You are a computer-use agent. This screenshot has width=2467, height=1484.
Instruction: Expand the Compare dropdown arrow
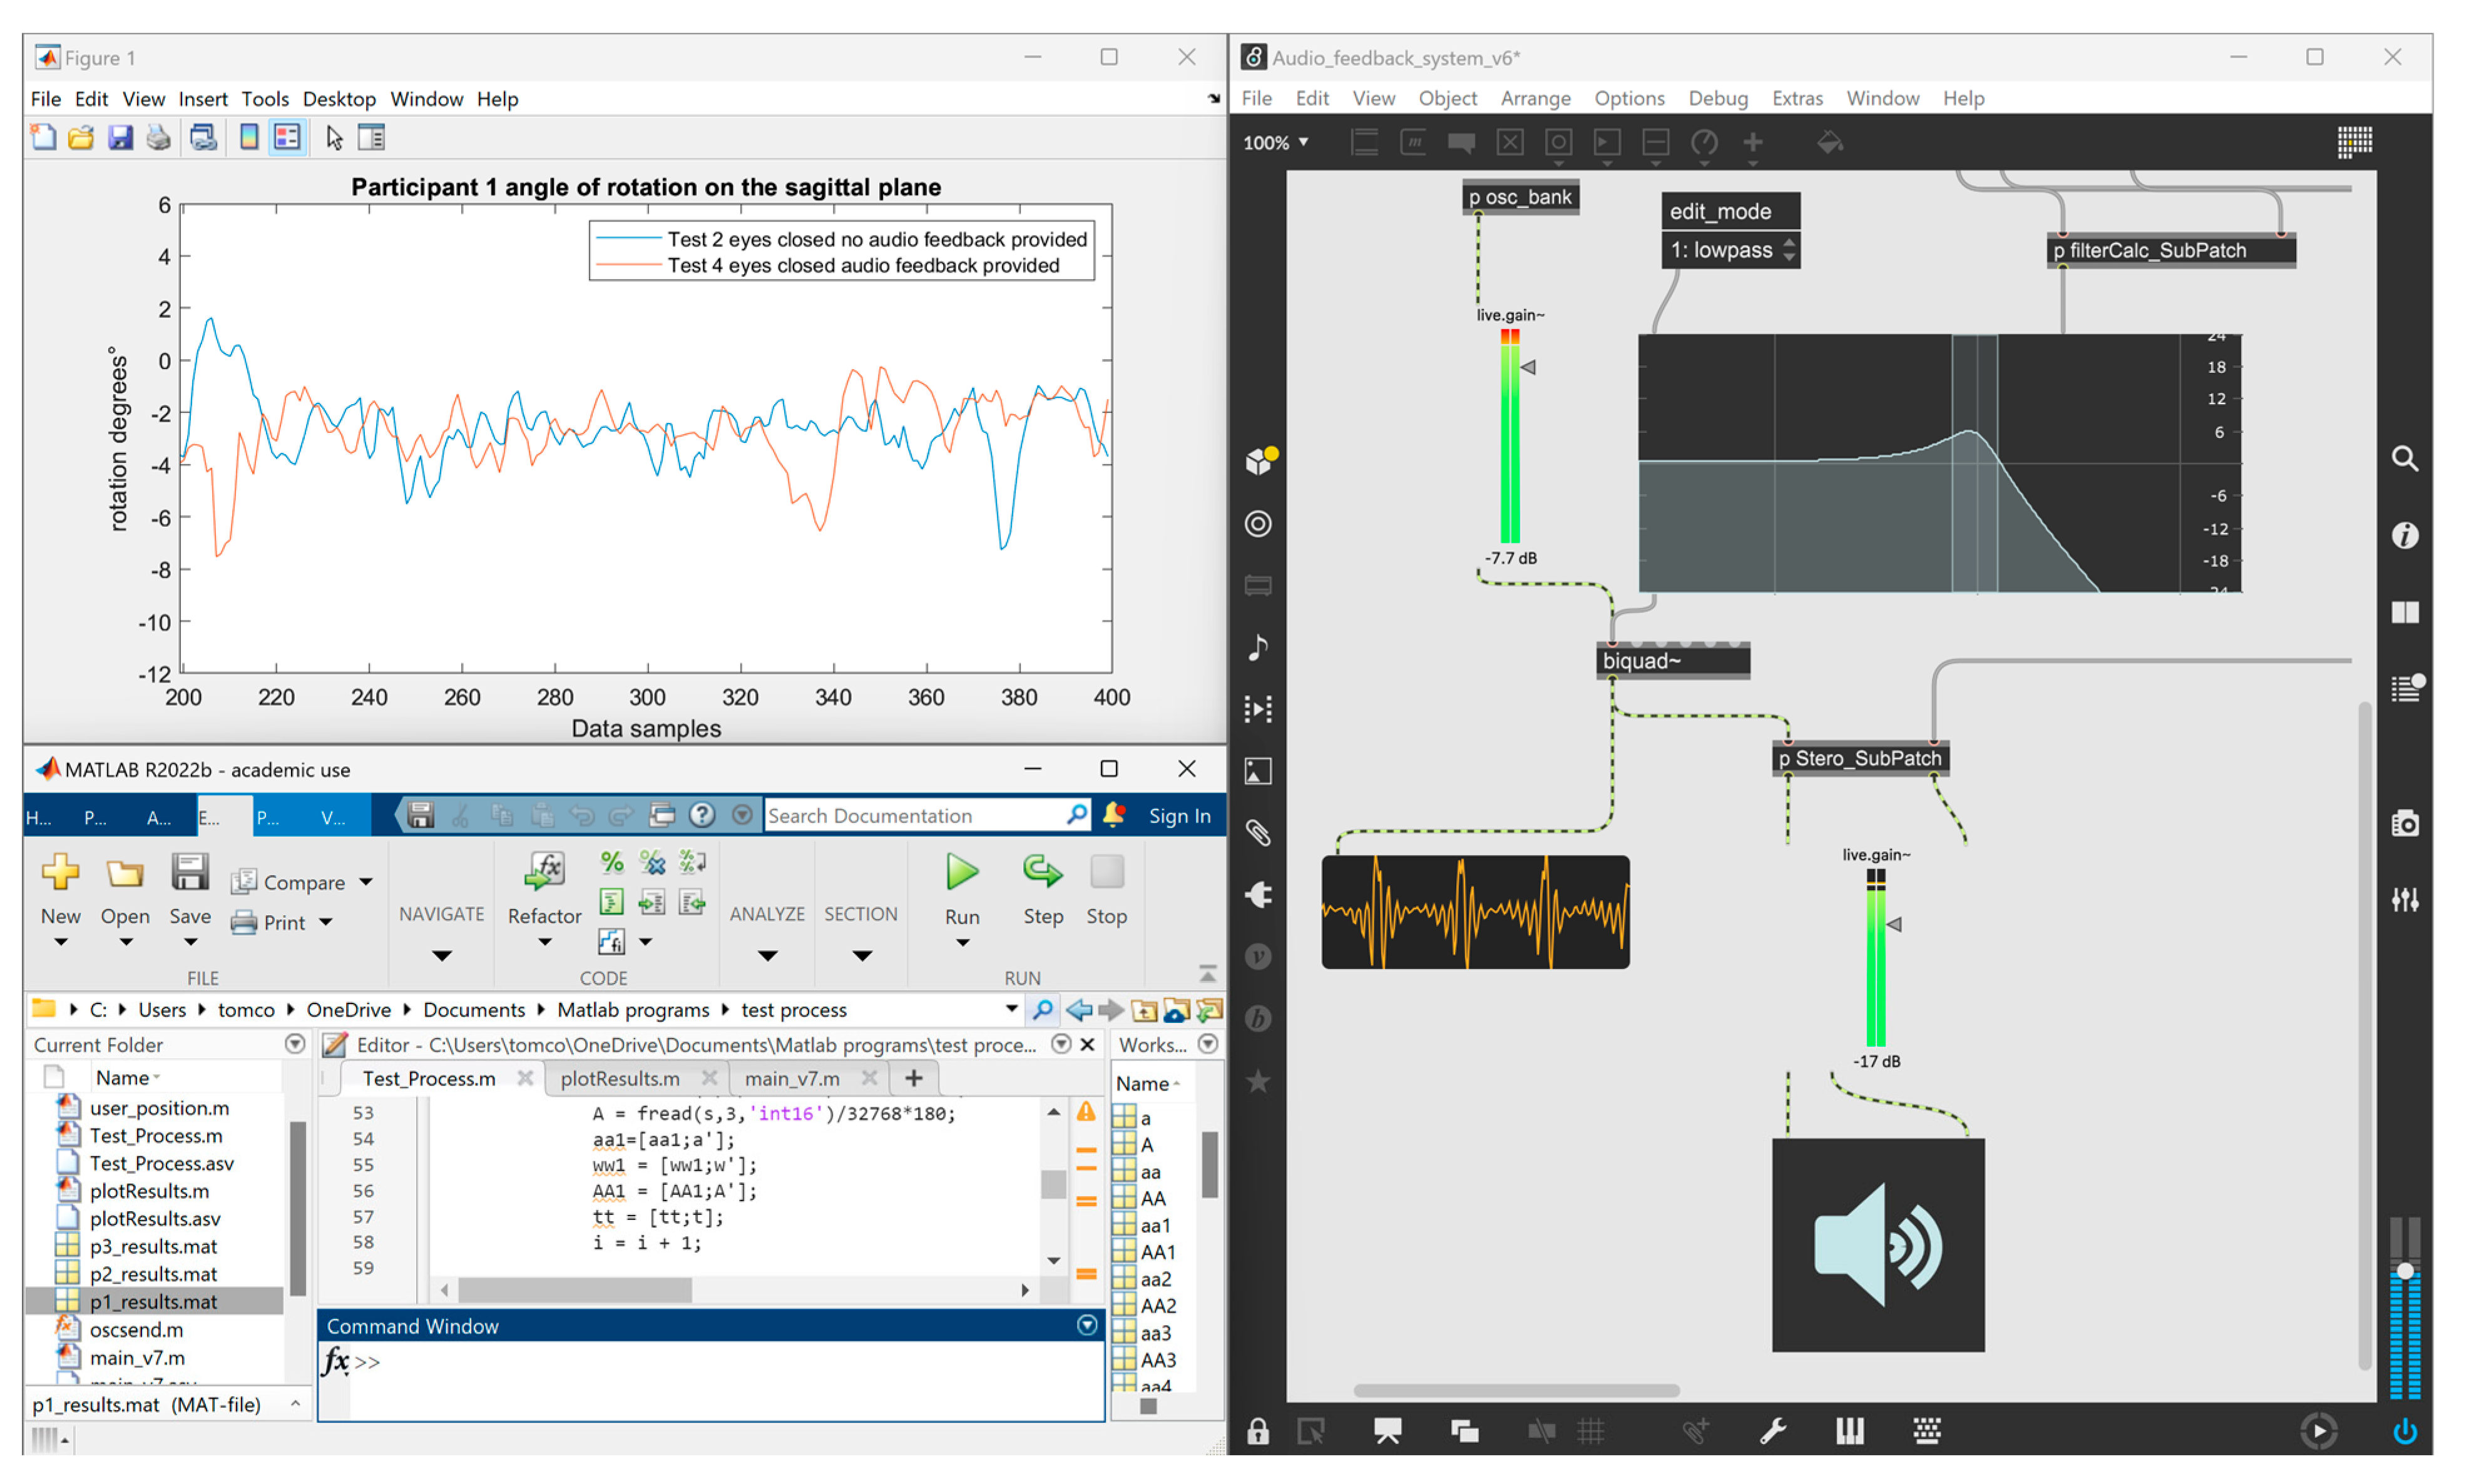pyautogui.click(x=366, y=881)
